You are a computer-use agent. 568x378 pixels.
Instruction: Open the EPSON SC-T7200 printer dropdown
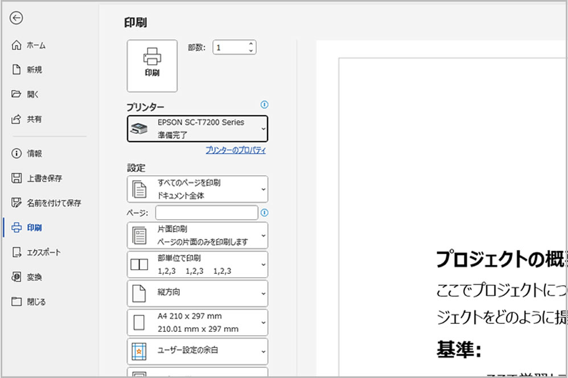[x=197, y=129]
